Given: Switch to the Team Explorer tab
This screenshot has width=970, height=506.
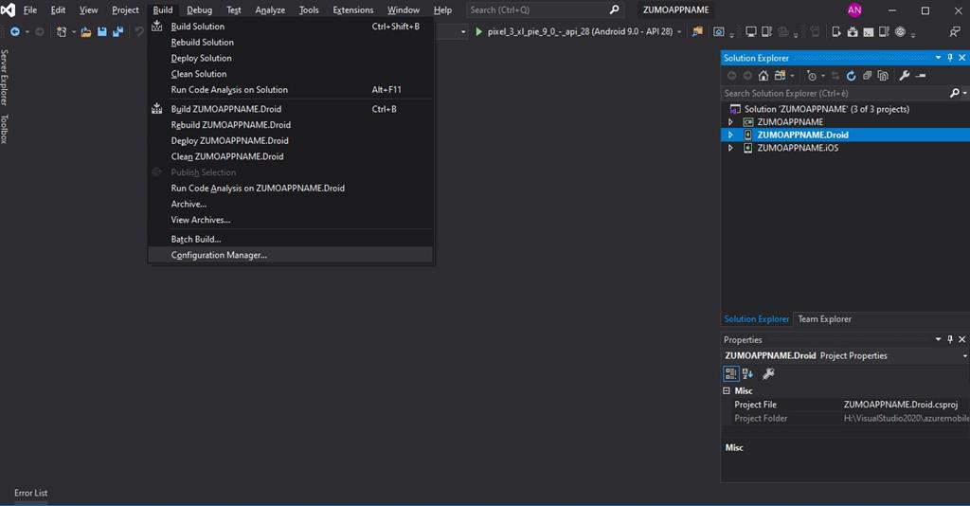Looking at the screenshot, I should pos(824,319).
